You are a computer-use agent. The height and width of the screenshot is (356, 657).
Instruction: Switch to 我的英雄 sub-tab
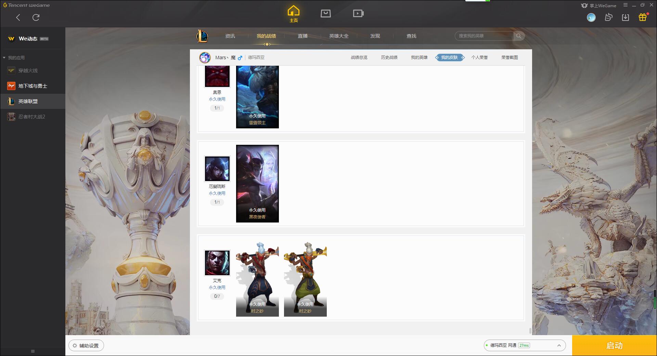pyautogui.click(x=419, y=58)
